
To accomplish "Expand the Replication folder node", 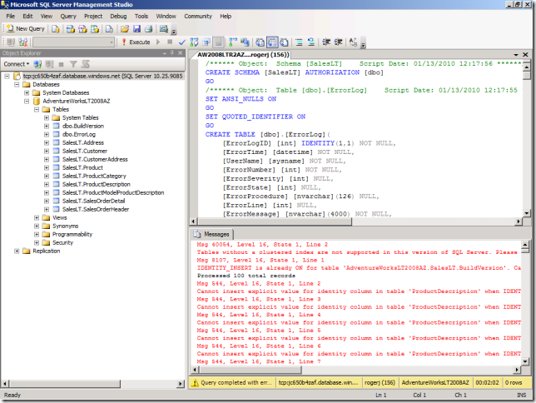I will point(17,251).
